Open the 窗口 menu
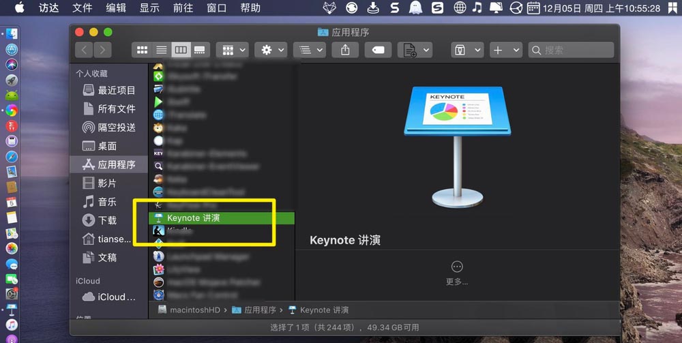Viewport: 682px width, 343px height. click(x=217, y=8)
